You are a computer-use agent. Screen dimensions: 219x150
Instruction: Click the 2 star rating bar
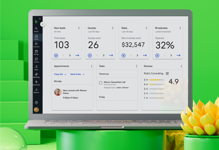point(157,93)
